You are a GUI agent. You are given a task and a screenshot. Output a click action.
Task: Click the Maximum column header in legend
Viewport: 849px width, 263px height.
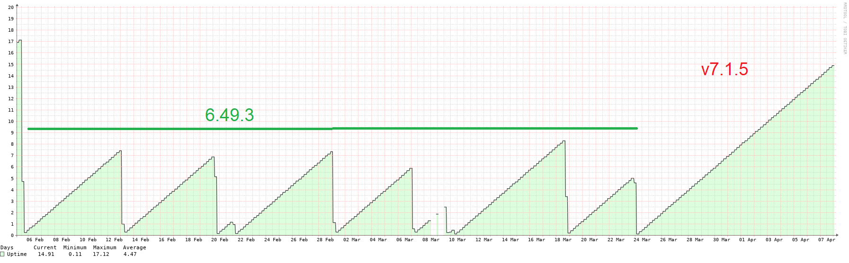[x=105, y=248]
